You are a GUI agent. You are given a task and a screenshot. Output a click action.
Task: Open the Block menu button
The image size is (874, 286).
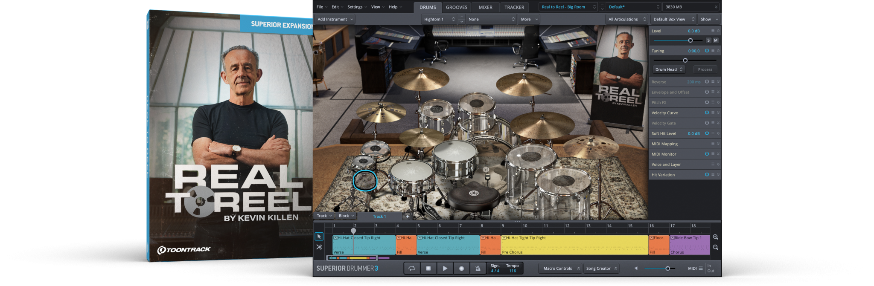click(347, 216)
